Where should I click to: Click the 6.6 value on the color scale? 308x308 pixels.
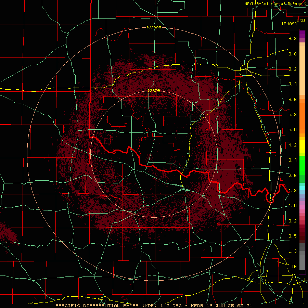click(x=293, y=99)
